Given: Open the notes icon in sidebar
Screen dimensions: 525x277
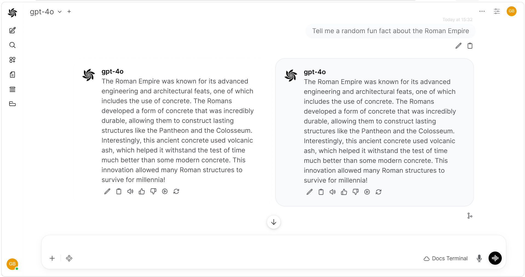Looking at the screenshot, I should pos(12,75).
